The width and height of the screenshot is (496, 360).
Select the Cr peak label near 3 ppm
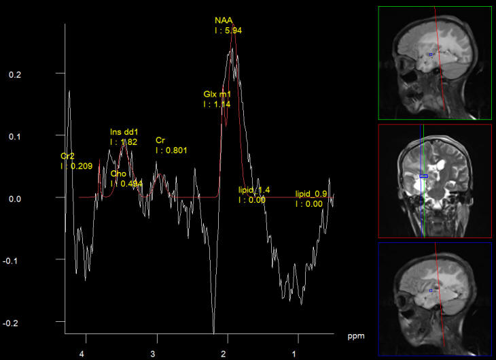point(160,140)
